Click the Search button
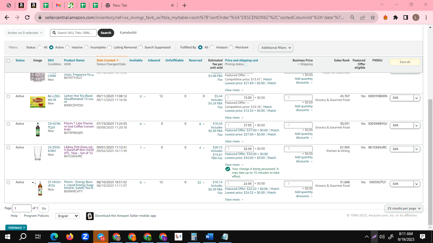 pos(106,33)
